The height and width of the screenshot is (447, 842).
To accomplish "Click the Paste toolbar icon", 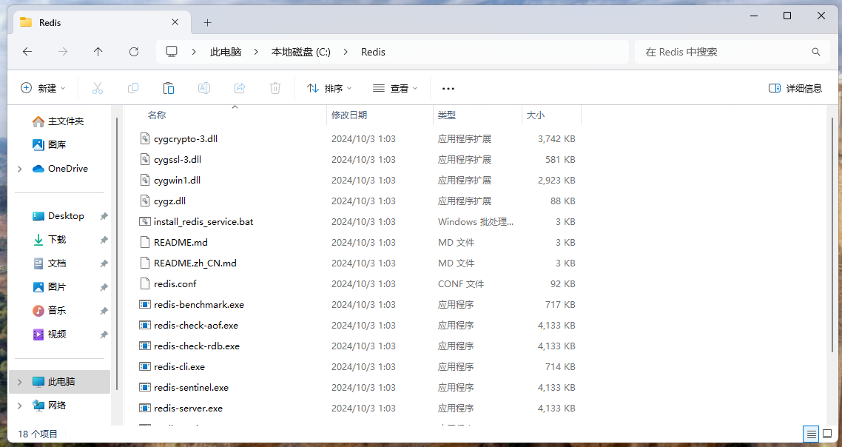I will pyautogui.click(x=168, y=87).
